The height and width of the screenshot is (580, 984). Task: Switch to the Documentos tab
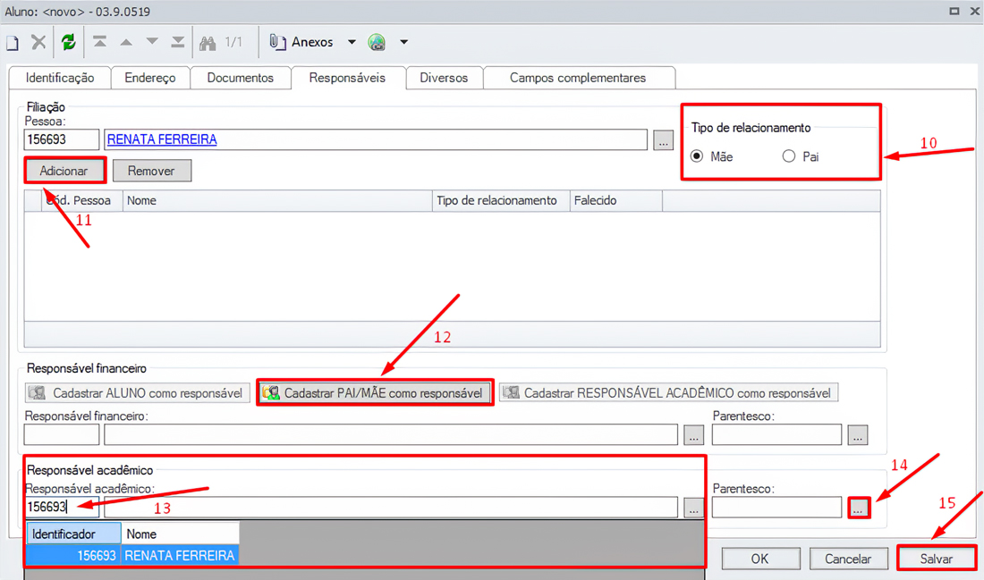[x=240, y=78]
